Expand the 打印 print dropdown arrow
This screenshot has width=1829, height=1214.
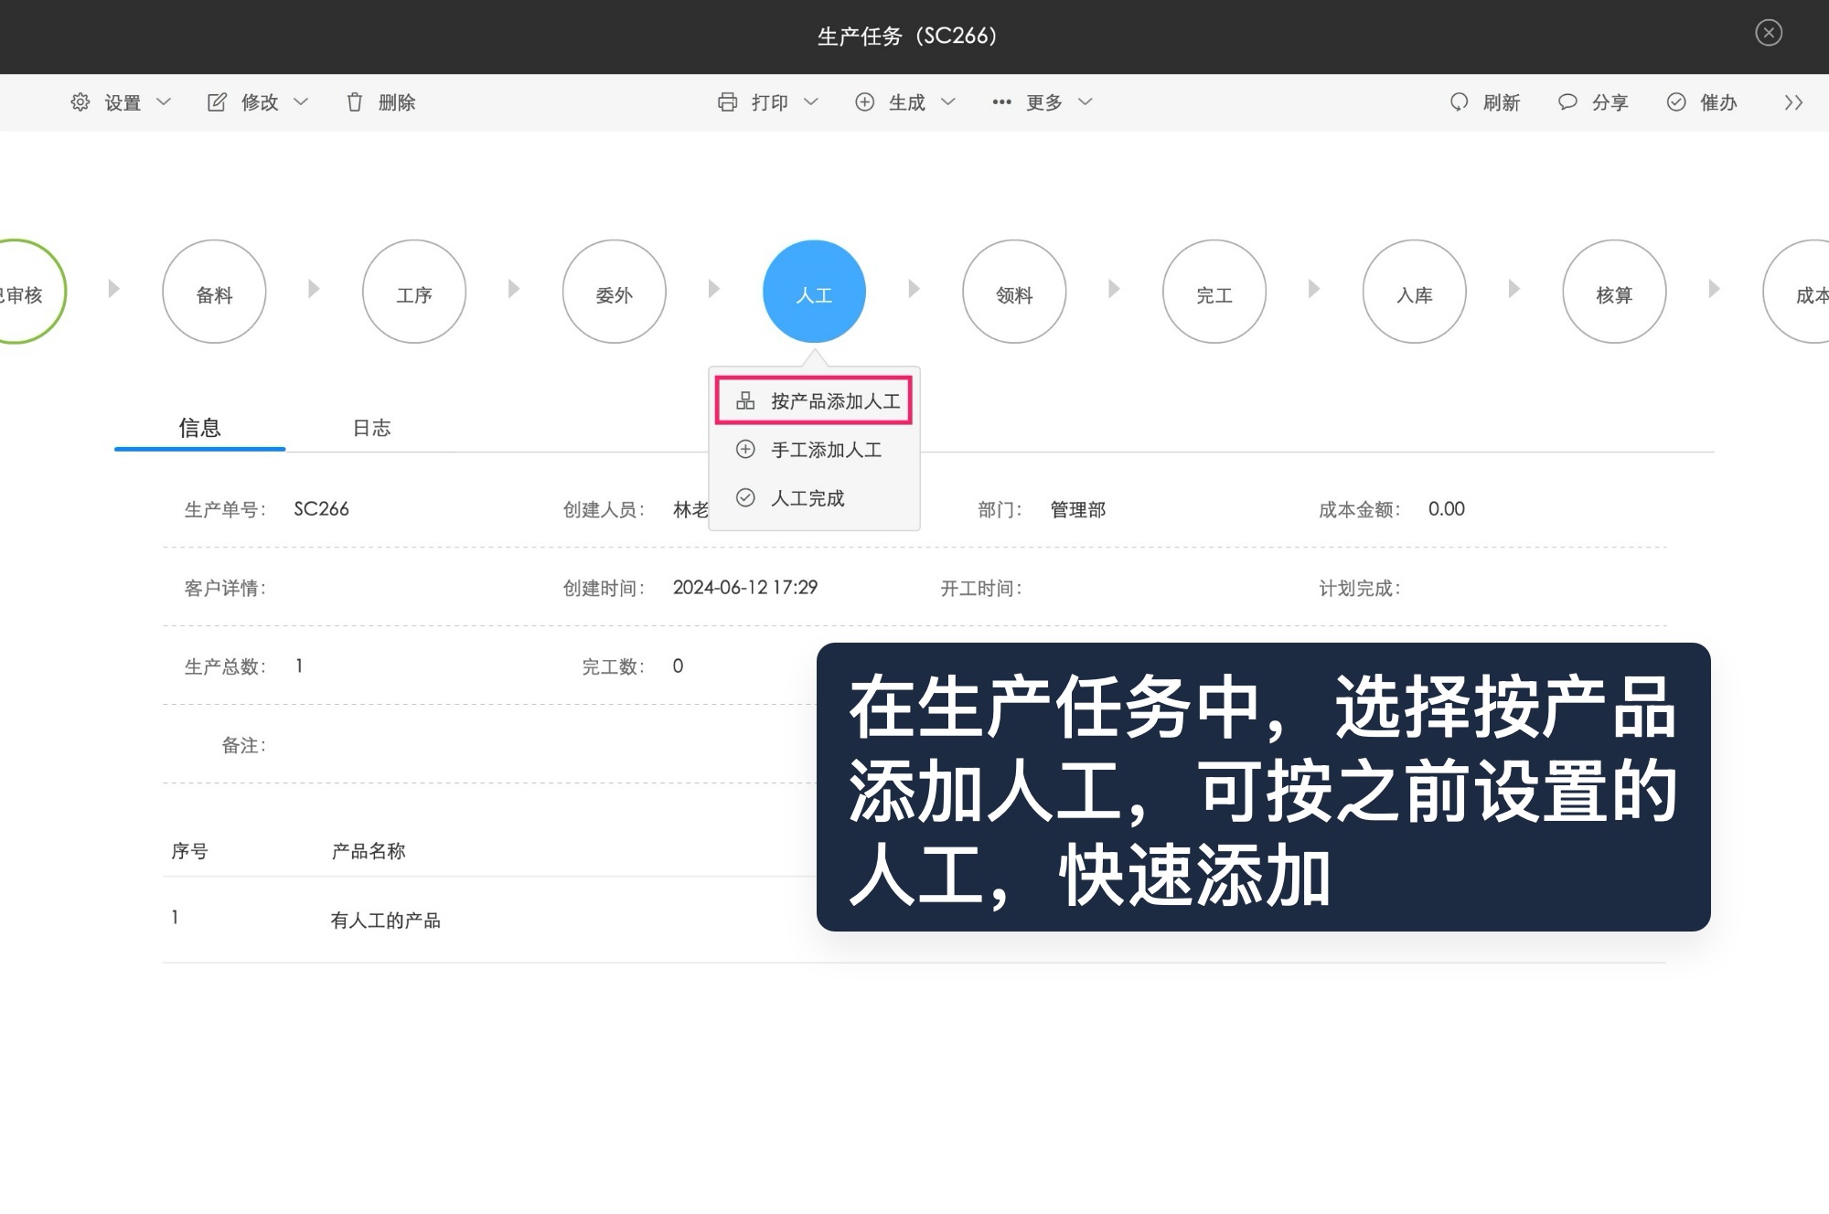pos(812,102)
